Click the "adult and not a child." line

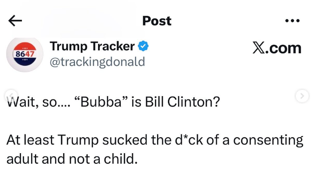(72, 159)
